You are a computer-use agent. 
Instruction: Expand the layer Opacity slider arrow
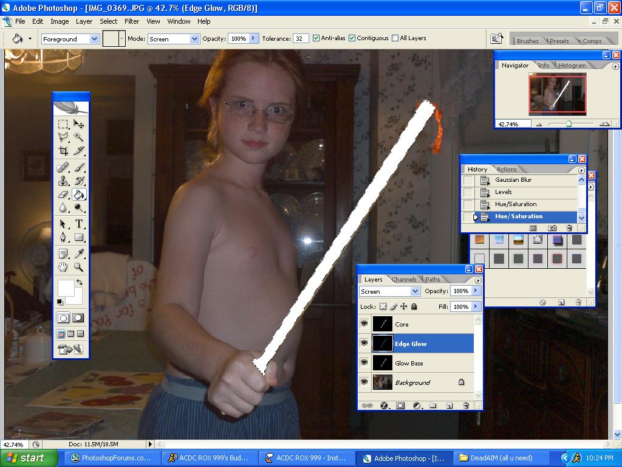pos(476,291)
